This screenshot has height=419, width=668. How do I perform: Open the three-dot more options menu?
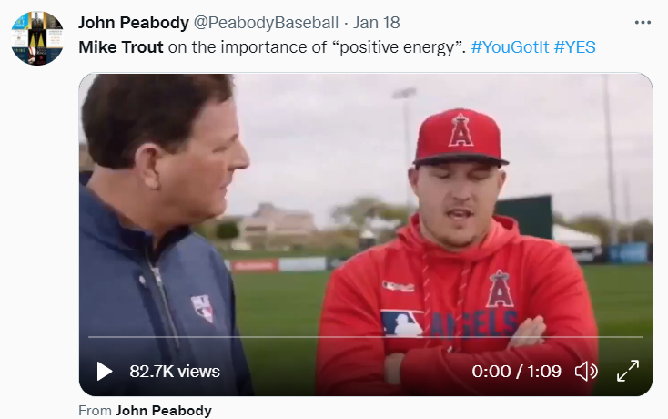click(643, 23)
